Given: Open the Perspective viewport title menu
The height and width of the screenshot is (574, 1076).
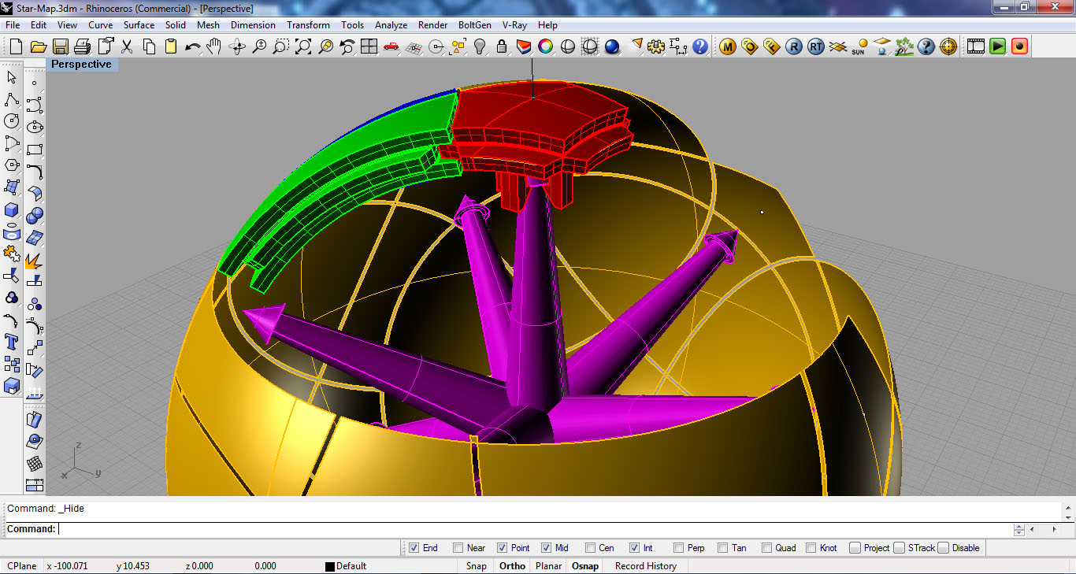Looking at the screenshot, I should pyautogui.click(x=81, y=65).
